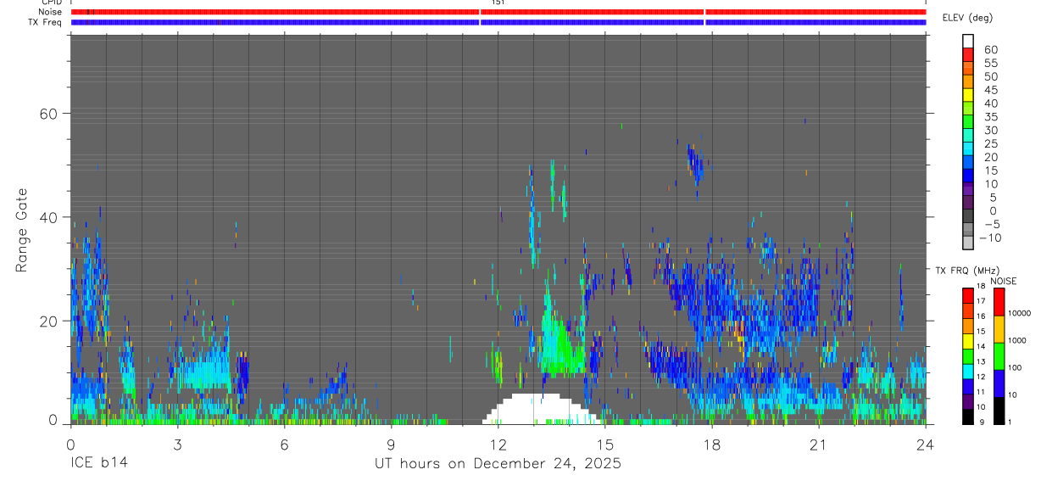1041x481 pixels.
Task: Click x-axis tick label '12'
Action: click(x=498, y=444)
